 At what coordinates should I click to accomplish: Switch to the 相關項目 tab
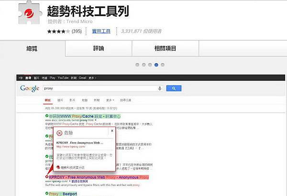pos(166,48)
